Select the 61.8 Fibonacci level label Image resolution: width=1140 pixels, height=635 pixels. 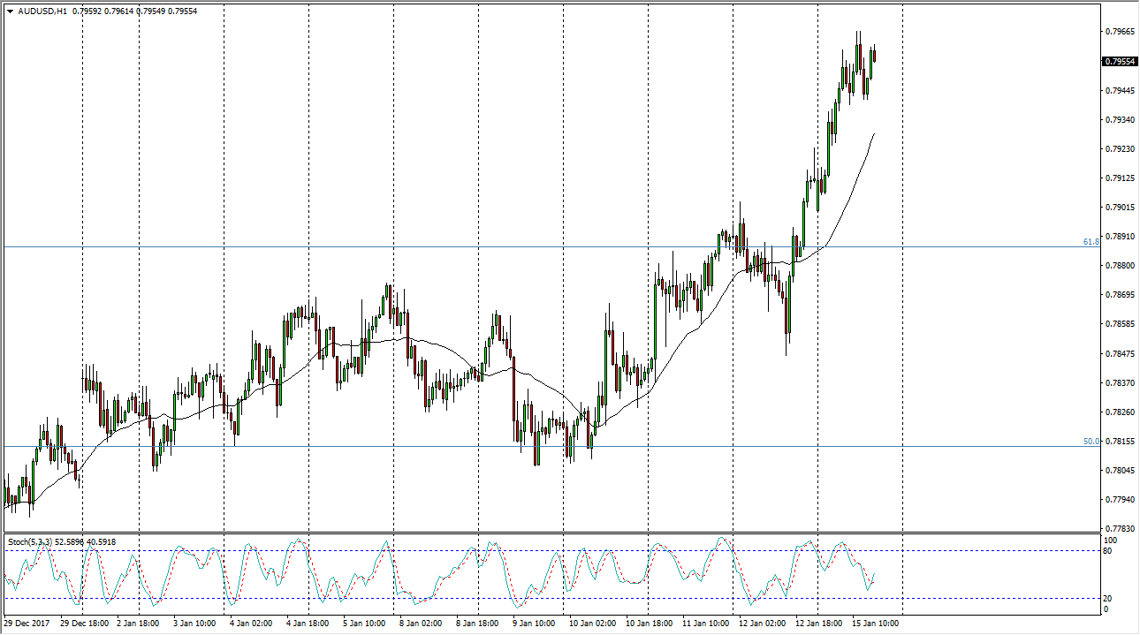point(1091,241)
